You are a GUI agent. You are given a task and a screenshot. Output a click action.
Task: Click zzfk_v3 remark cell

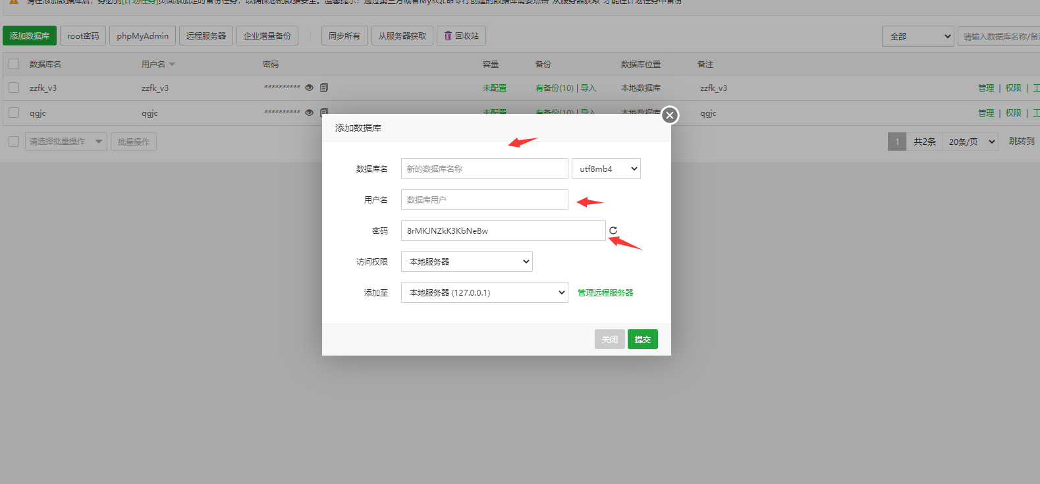point(713,88)
